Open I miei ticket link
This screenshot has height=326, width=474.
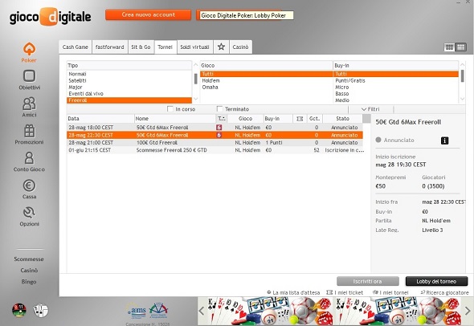coord(345,292)
